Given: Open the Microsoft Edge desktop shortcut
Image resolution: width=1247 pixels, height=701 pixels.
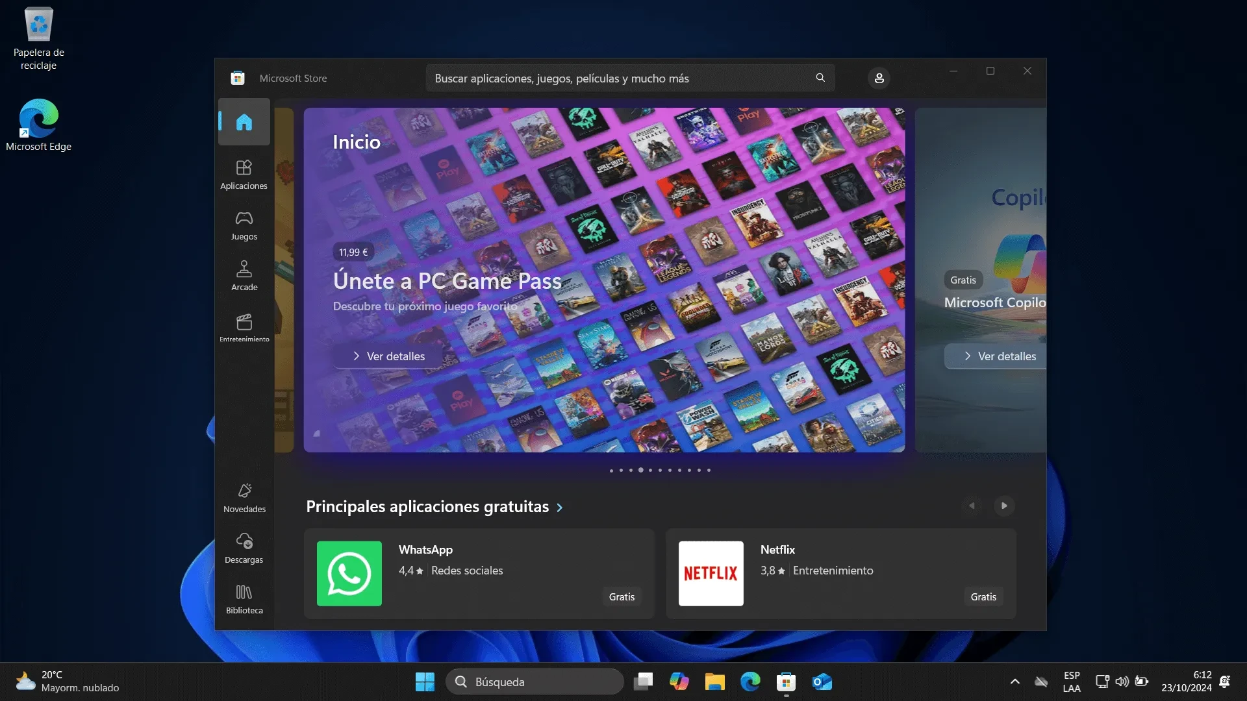Looking at the screenshot, I should (39, 126).
